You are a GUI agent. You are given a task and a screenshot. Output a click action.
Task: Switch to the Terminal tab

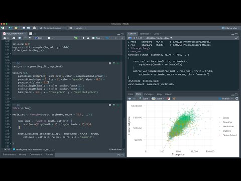144,34
